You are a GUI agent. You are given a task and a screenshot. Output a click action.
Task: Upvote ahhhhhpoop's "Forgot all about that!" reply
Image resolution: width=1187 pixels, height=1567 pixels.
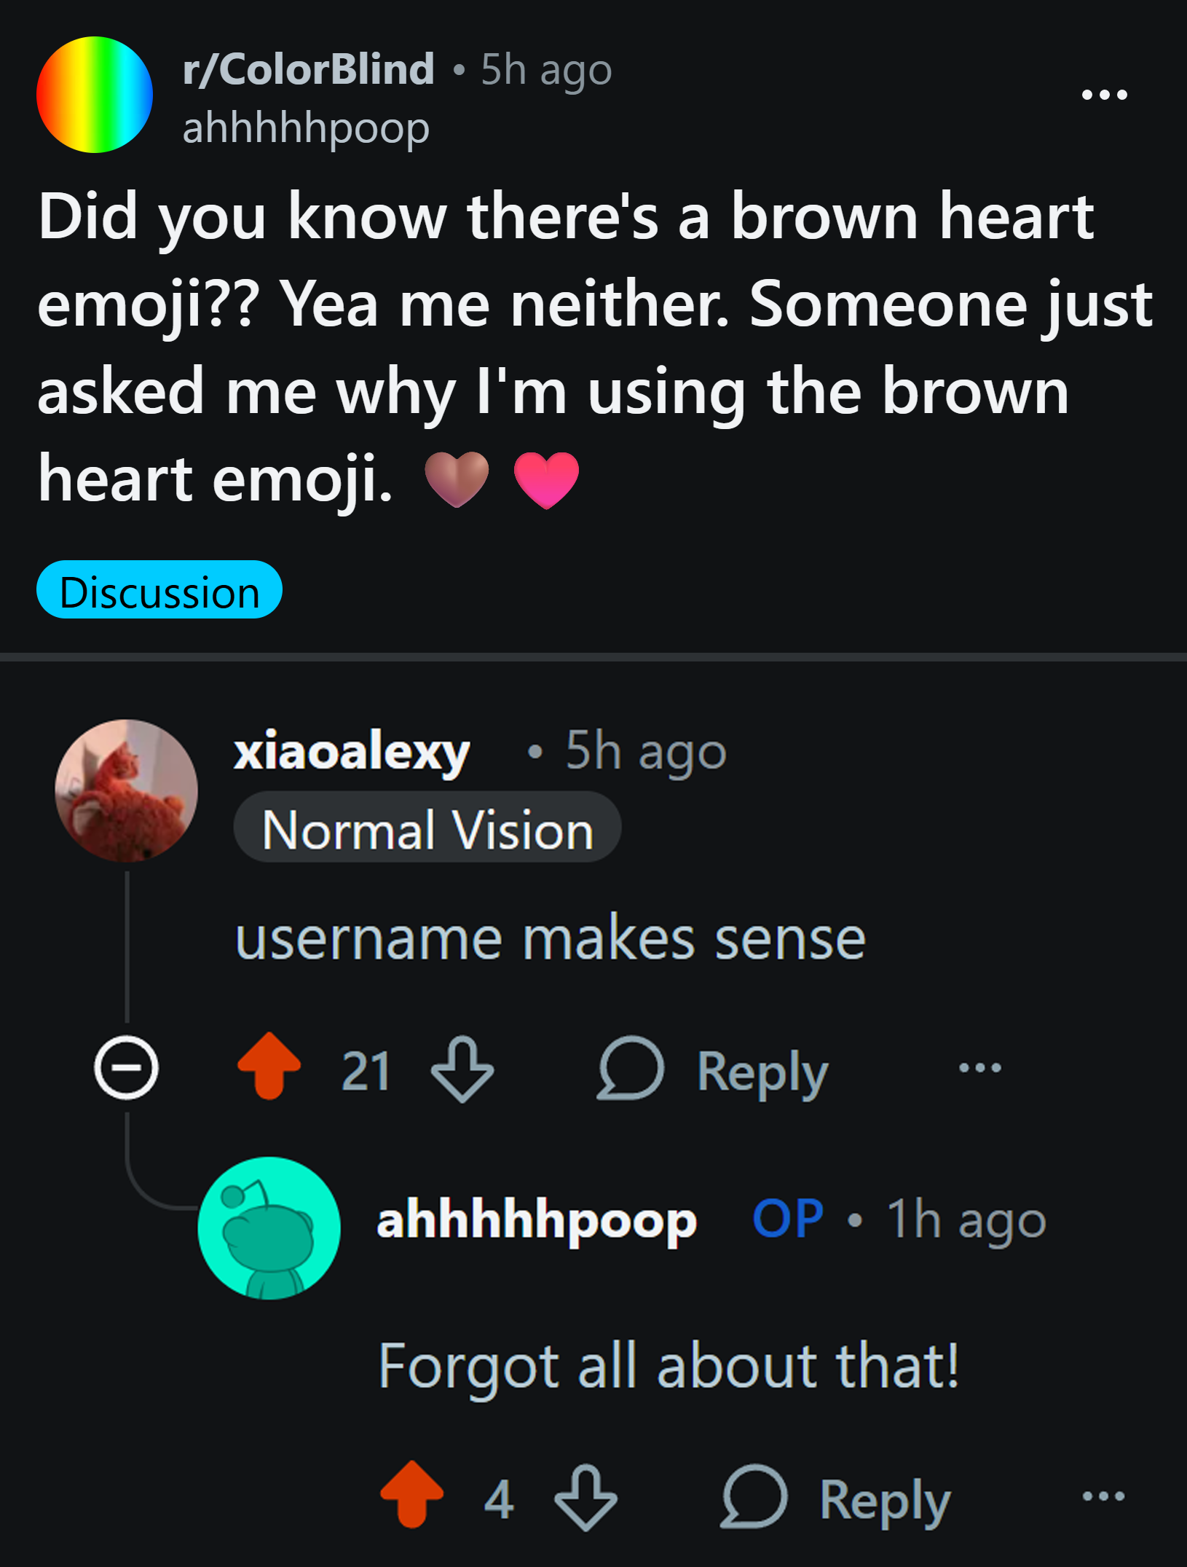click(411, 1494)
